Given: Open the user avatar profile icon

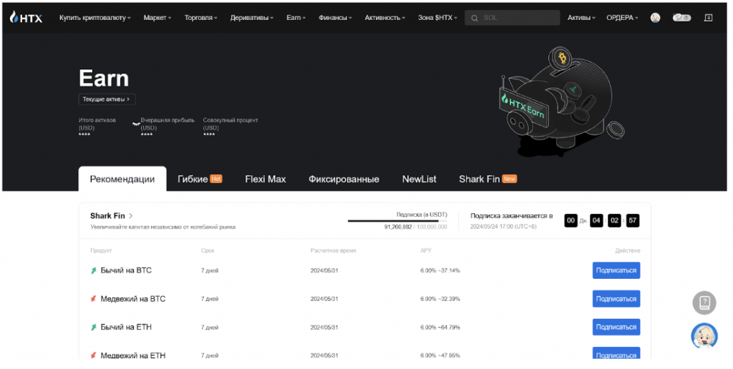Looking at the screenshot, I should tap(655, 18).
